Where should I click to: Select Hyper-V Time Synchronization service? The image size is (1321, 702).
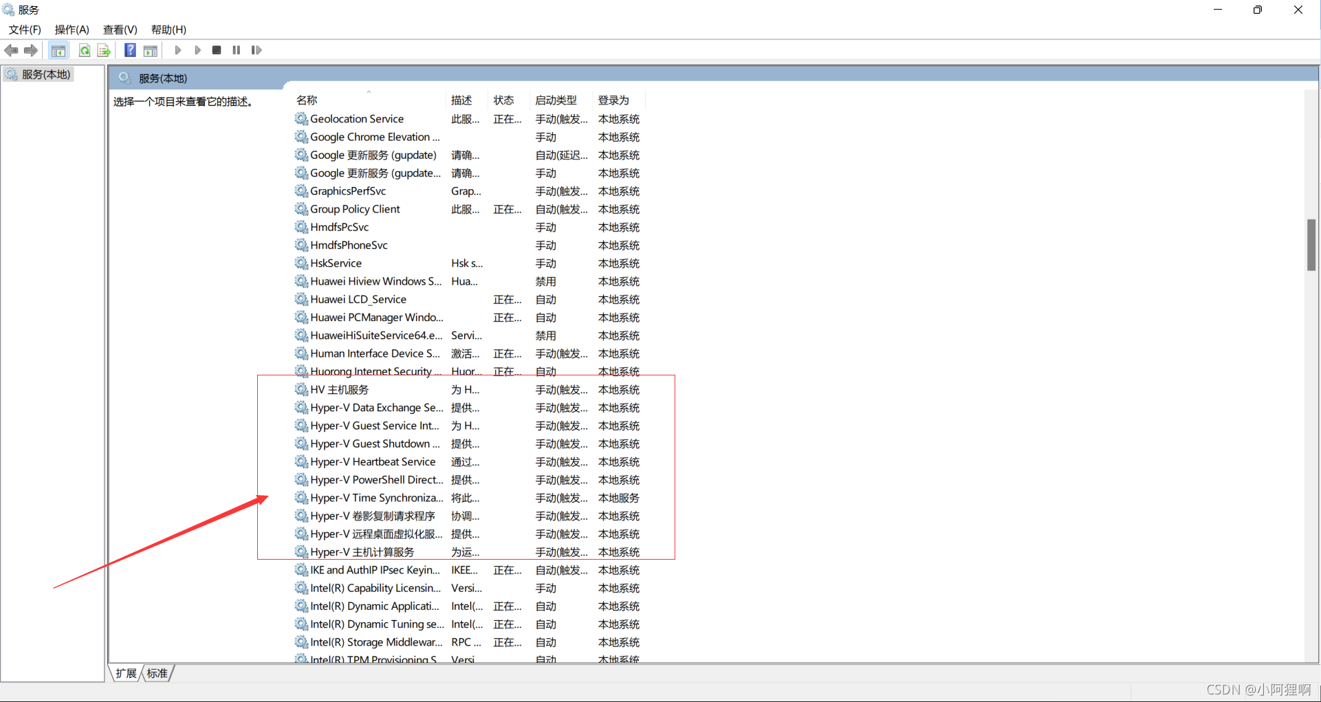[468, 498]
